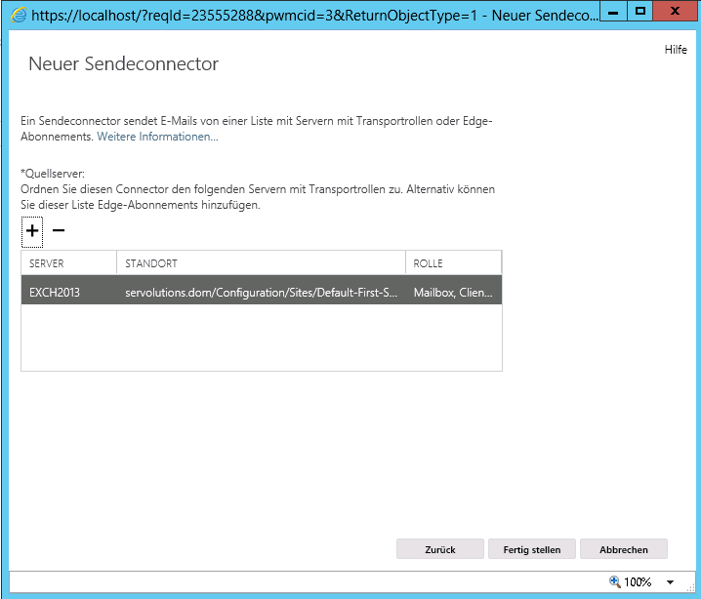This screenshot has height=599, width=701.
Task: Click the Internet Explorer icon in title bar
Action: coord(17,15)
